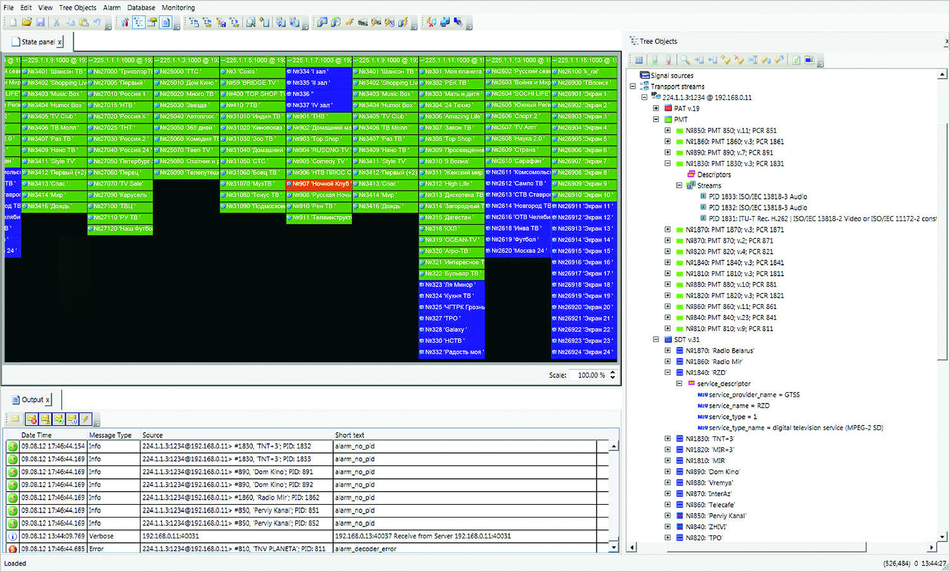
Task: Open the Edit menu
Action: click(26, 8)
